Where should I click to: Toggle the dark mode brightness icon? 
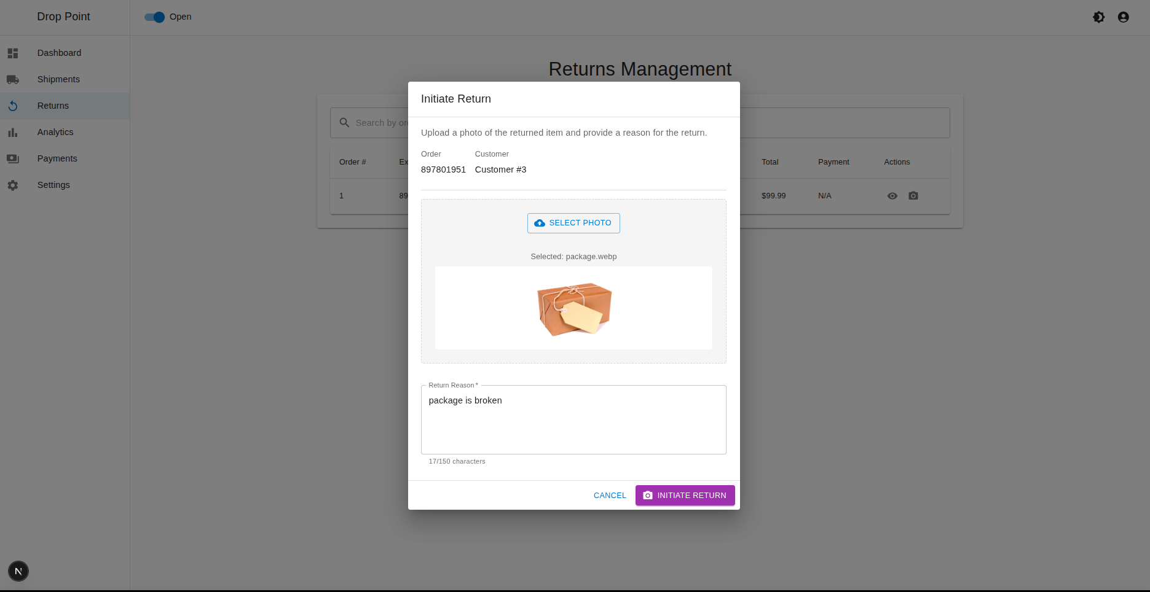1098,17
